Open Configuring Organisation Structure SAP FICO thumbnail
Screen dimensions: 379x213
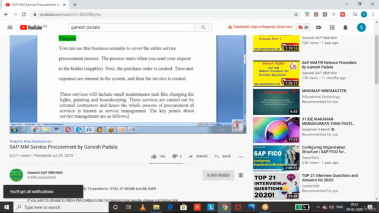point(277,158)
